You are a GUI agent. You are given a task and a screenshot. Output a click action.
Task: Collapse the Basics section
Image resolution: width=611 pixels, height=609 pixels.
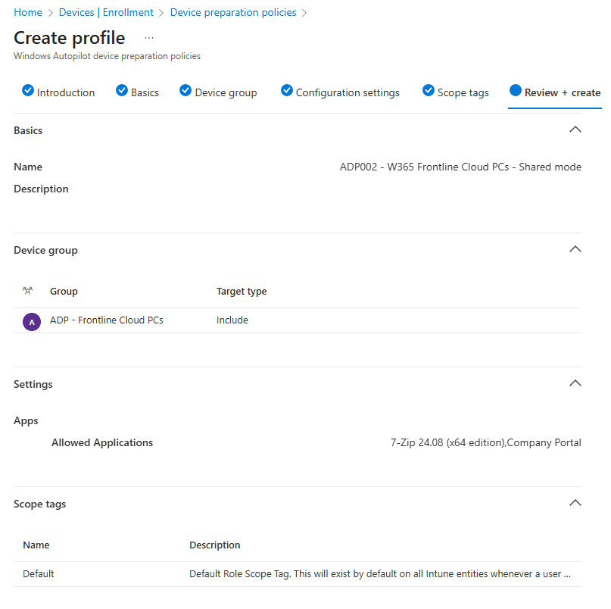[575, 130]
